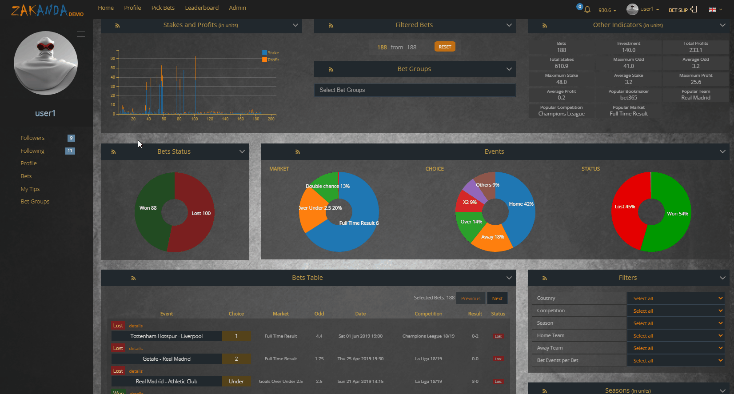
Task: Collapse the Bets Table panel
Action: coord(509,278)
